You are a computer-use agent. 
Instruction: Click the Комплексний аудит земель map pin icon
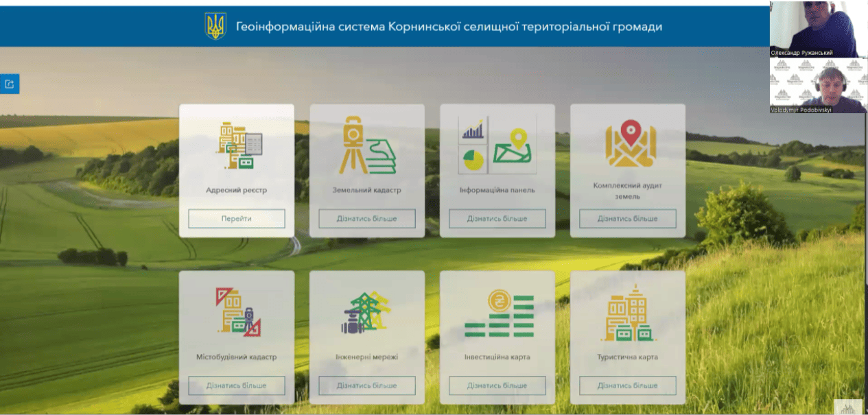pos(630,143)
